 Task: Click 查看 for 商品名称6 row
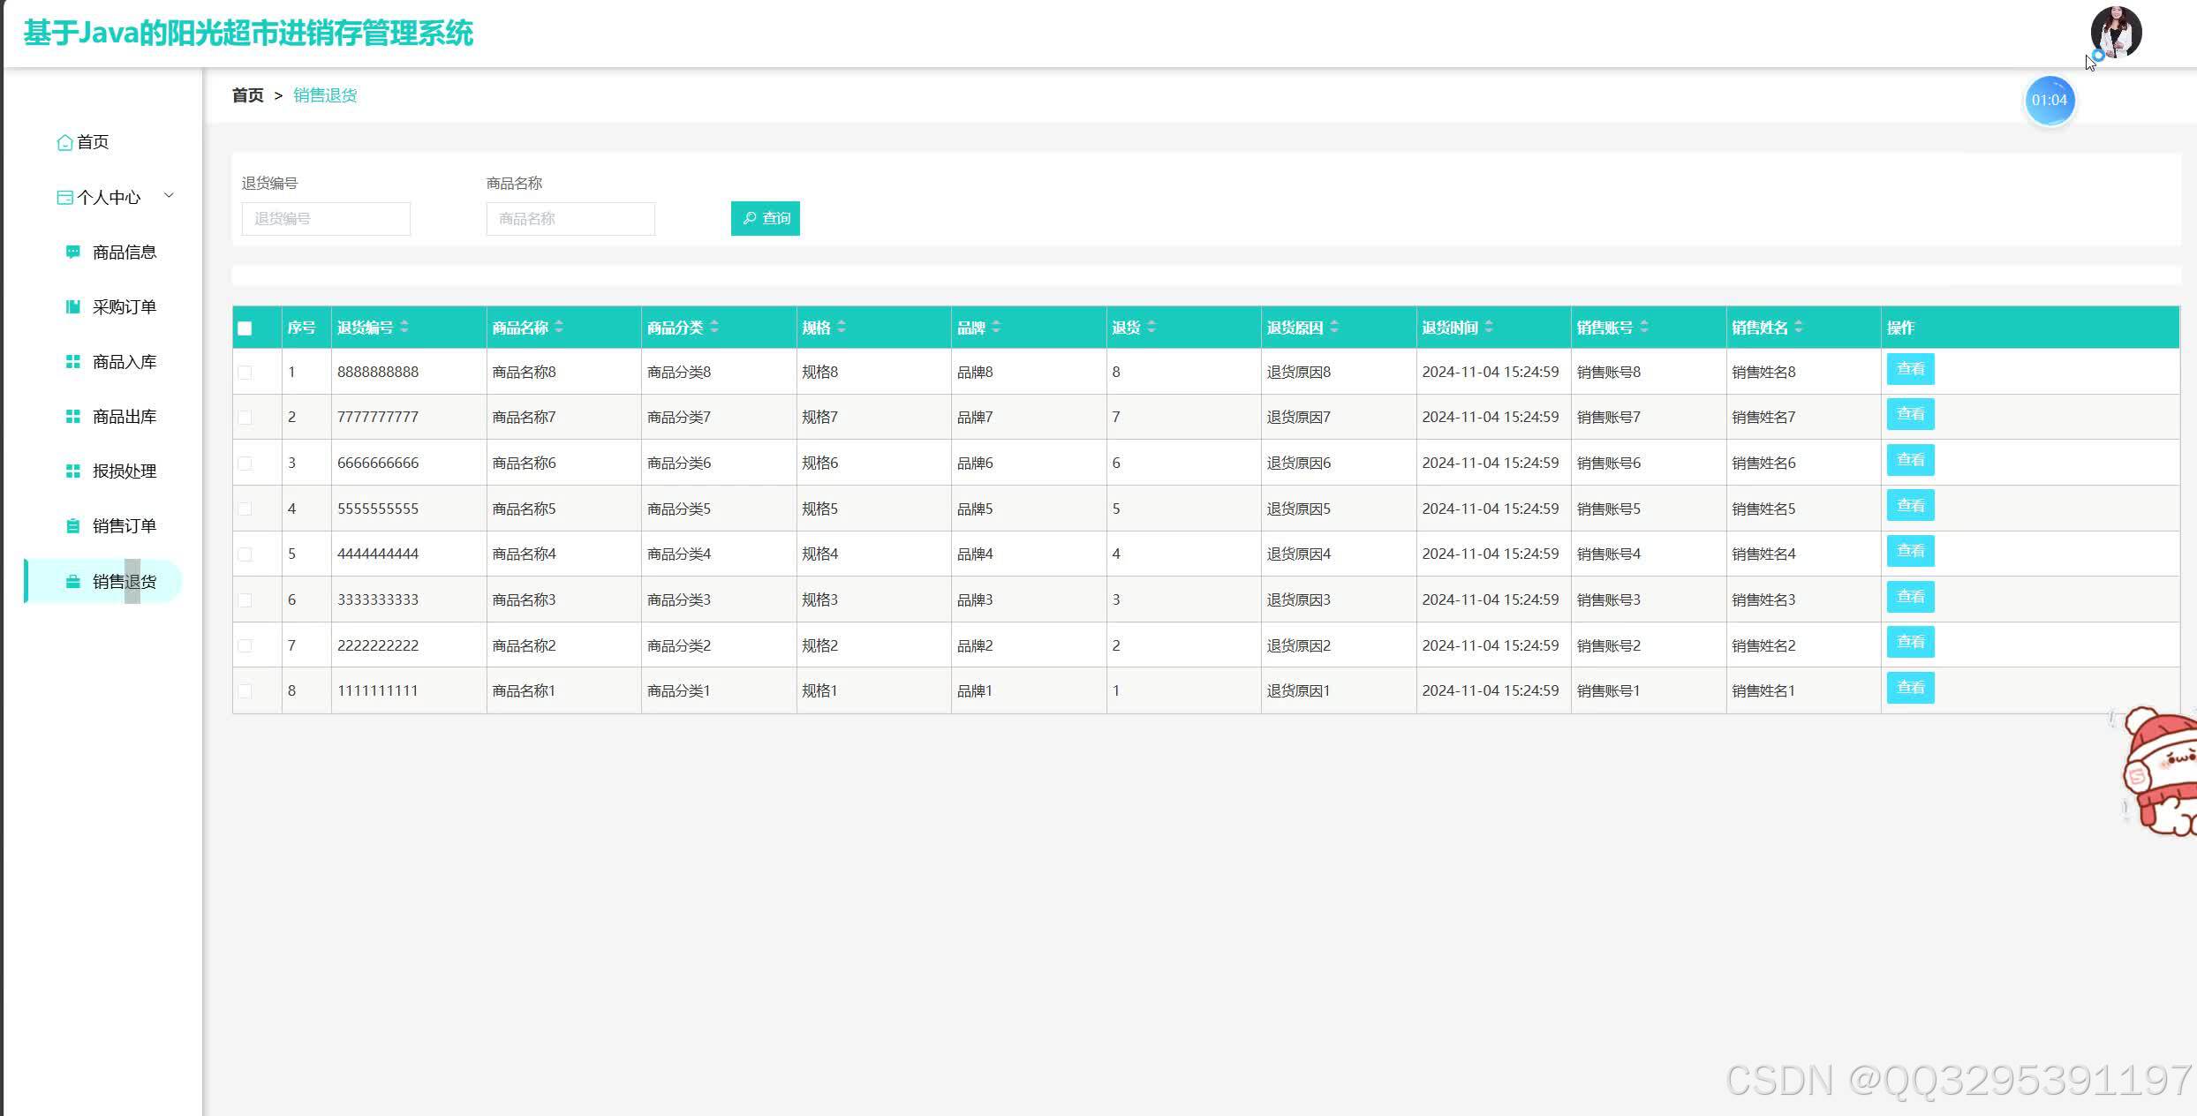pos(1910,460)
